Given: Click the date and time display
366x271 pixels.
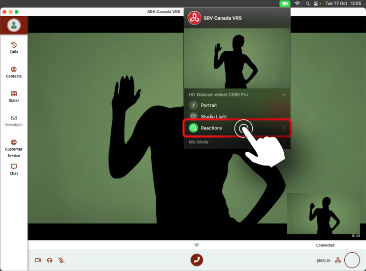Looking at the screenshot, I should point(343,3).
